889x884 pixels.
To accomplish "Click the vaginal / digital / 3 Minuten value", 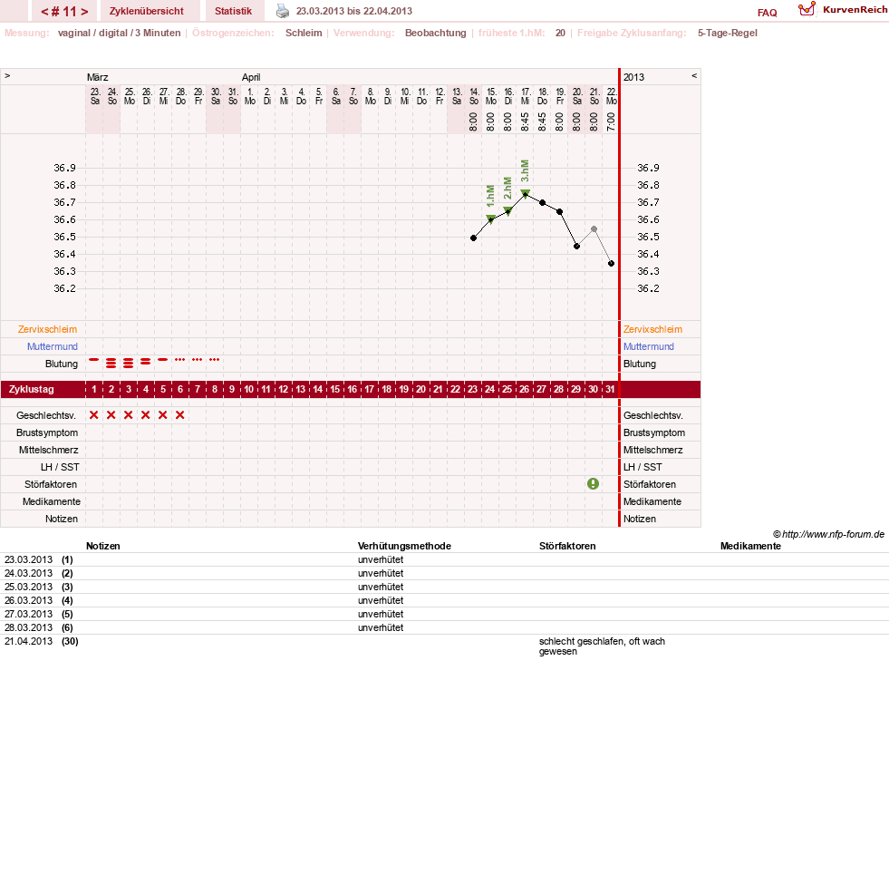I will pyautogui.click(x=119, y=33).
